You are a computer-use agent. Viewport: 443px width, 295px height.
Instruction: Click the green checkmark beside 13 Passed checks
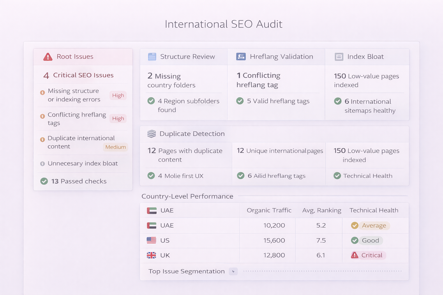pyautogui.click(x=44, y=181)
